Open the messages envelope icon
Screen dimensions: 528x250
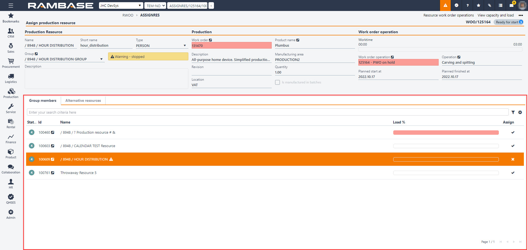pyautogui.click(x=511, y=5)
